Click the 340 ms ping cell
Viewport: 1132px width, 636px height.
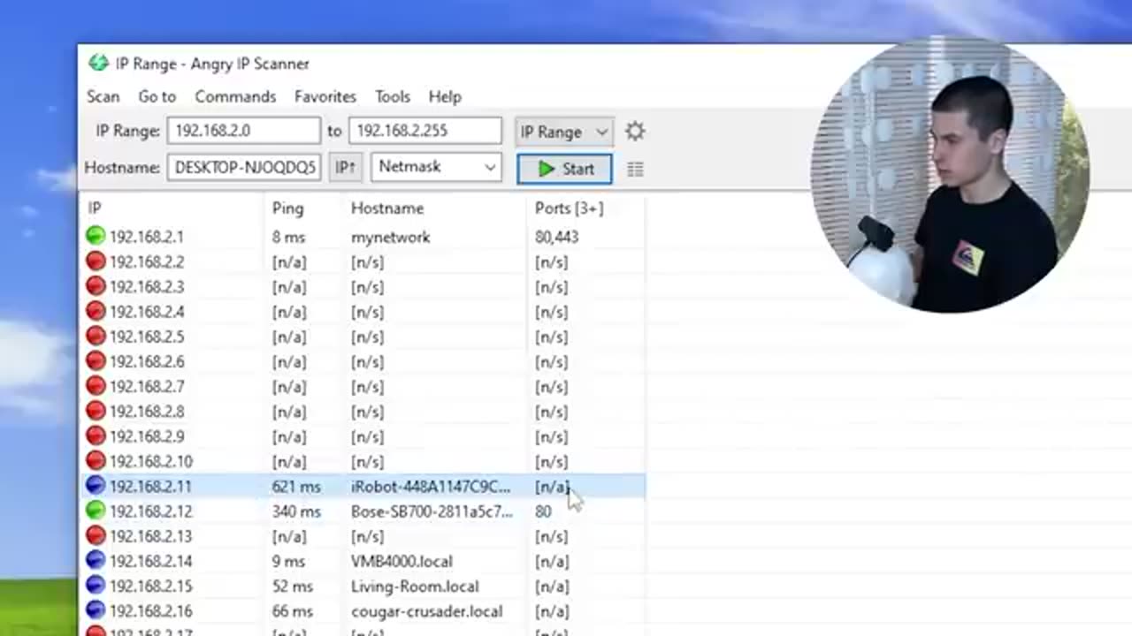point(296,511)
